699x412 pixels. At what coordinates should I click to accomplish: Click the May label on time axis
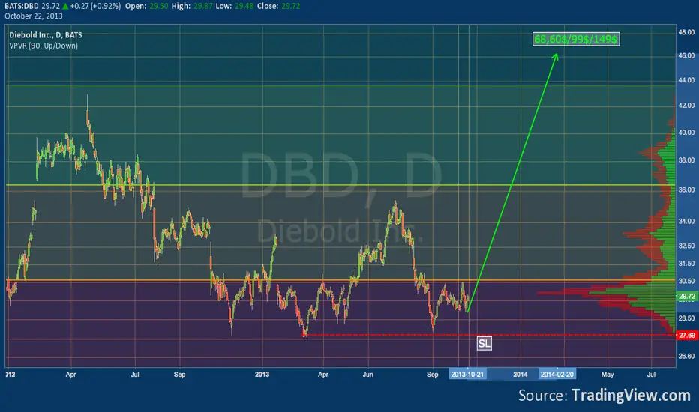tap(607, 374)
